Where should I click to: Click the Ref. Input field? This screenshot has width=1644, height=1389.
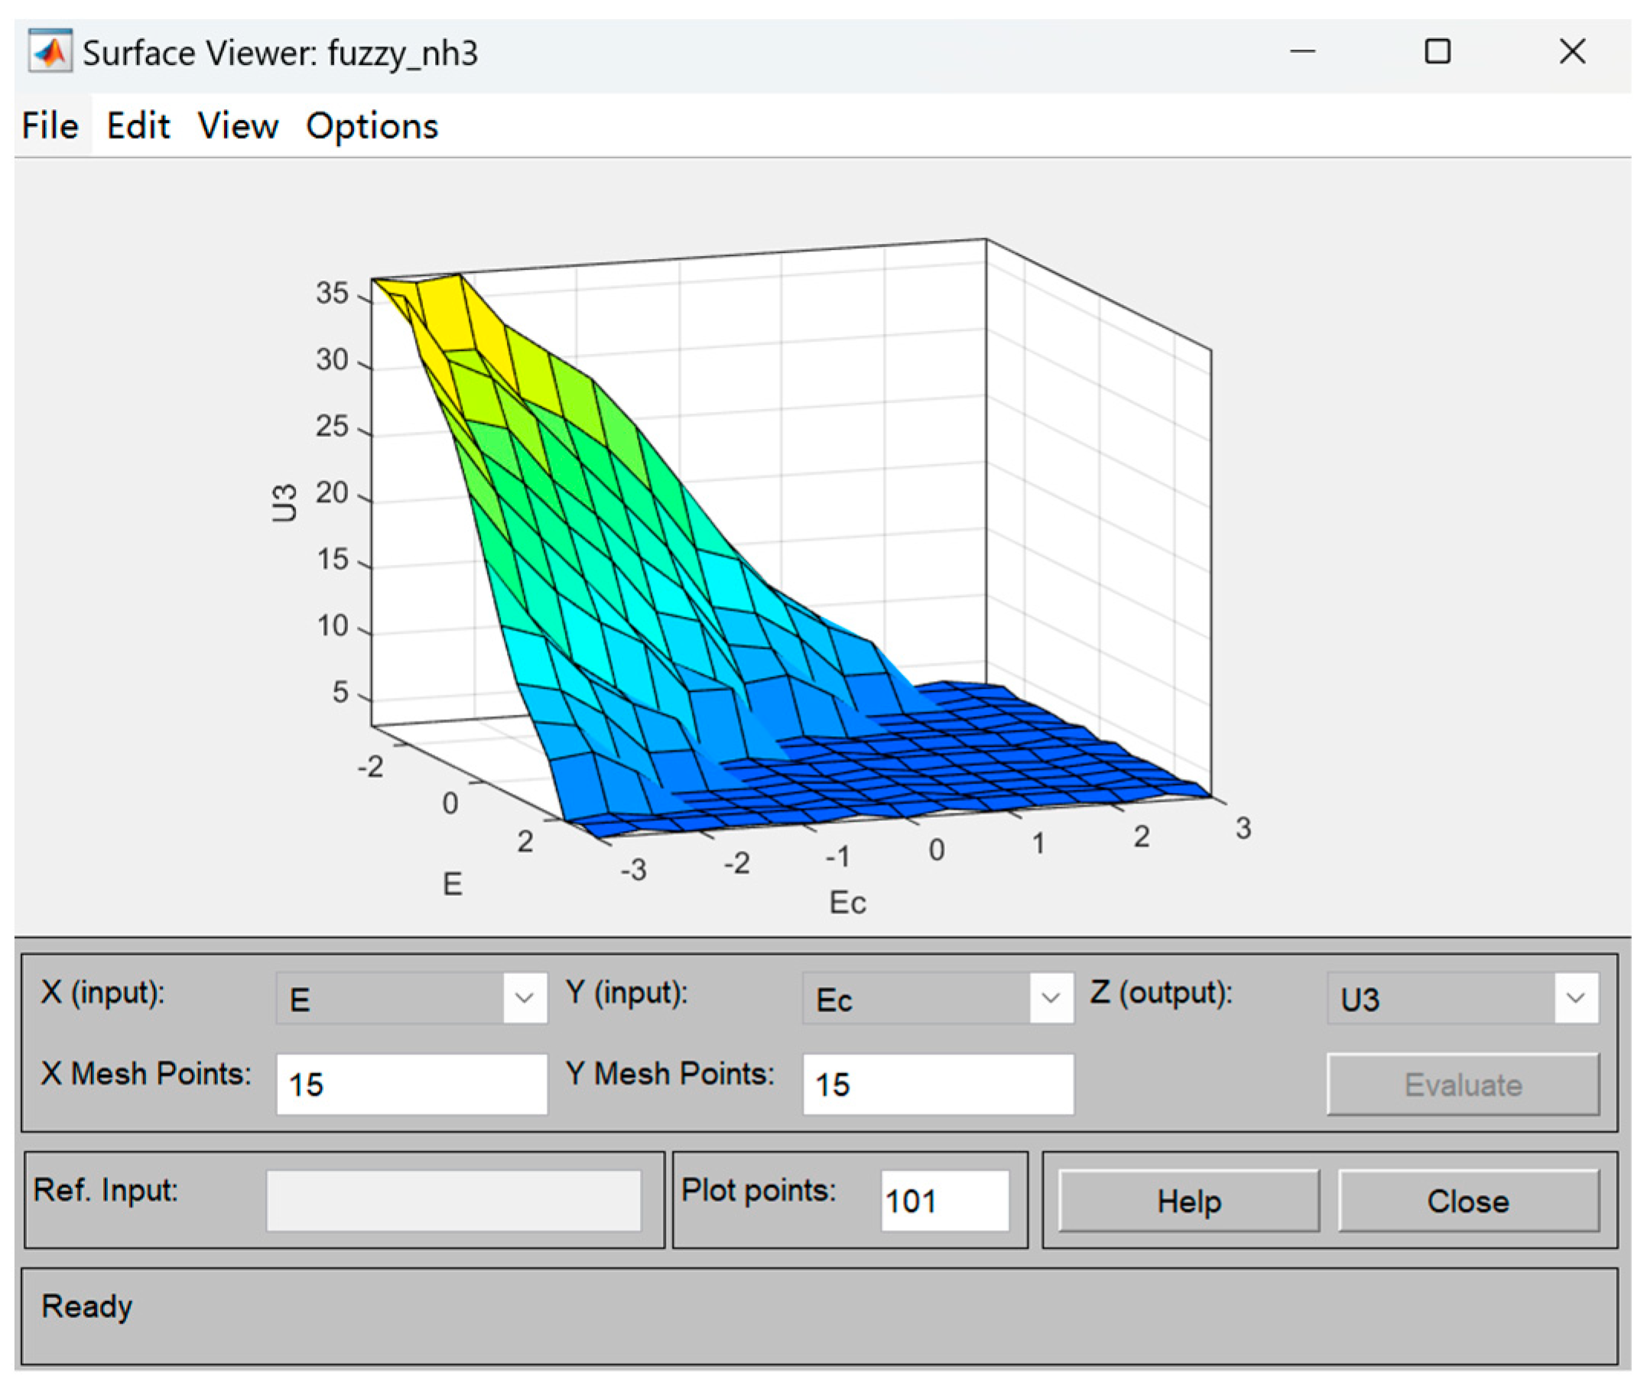[453, 1201]
